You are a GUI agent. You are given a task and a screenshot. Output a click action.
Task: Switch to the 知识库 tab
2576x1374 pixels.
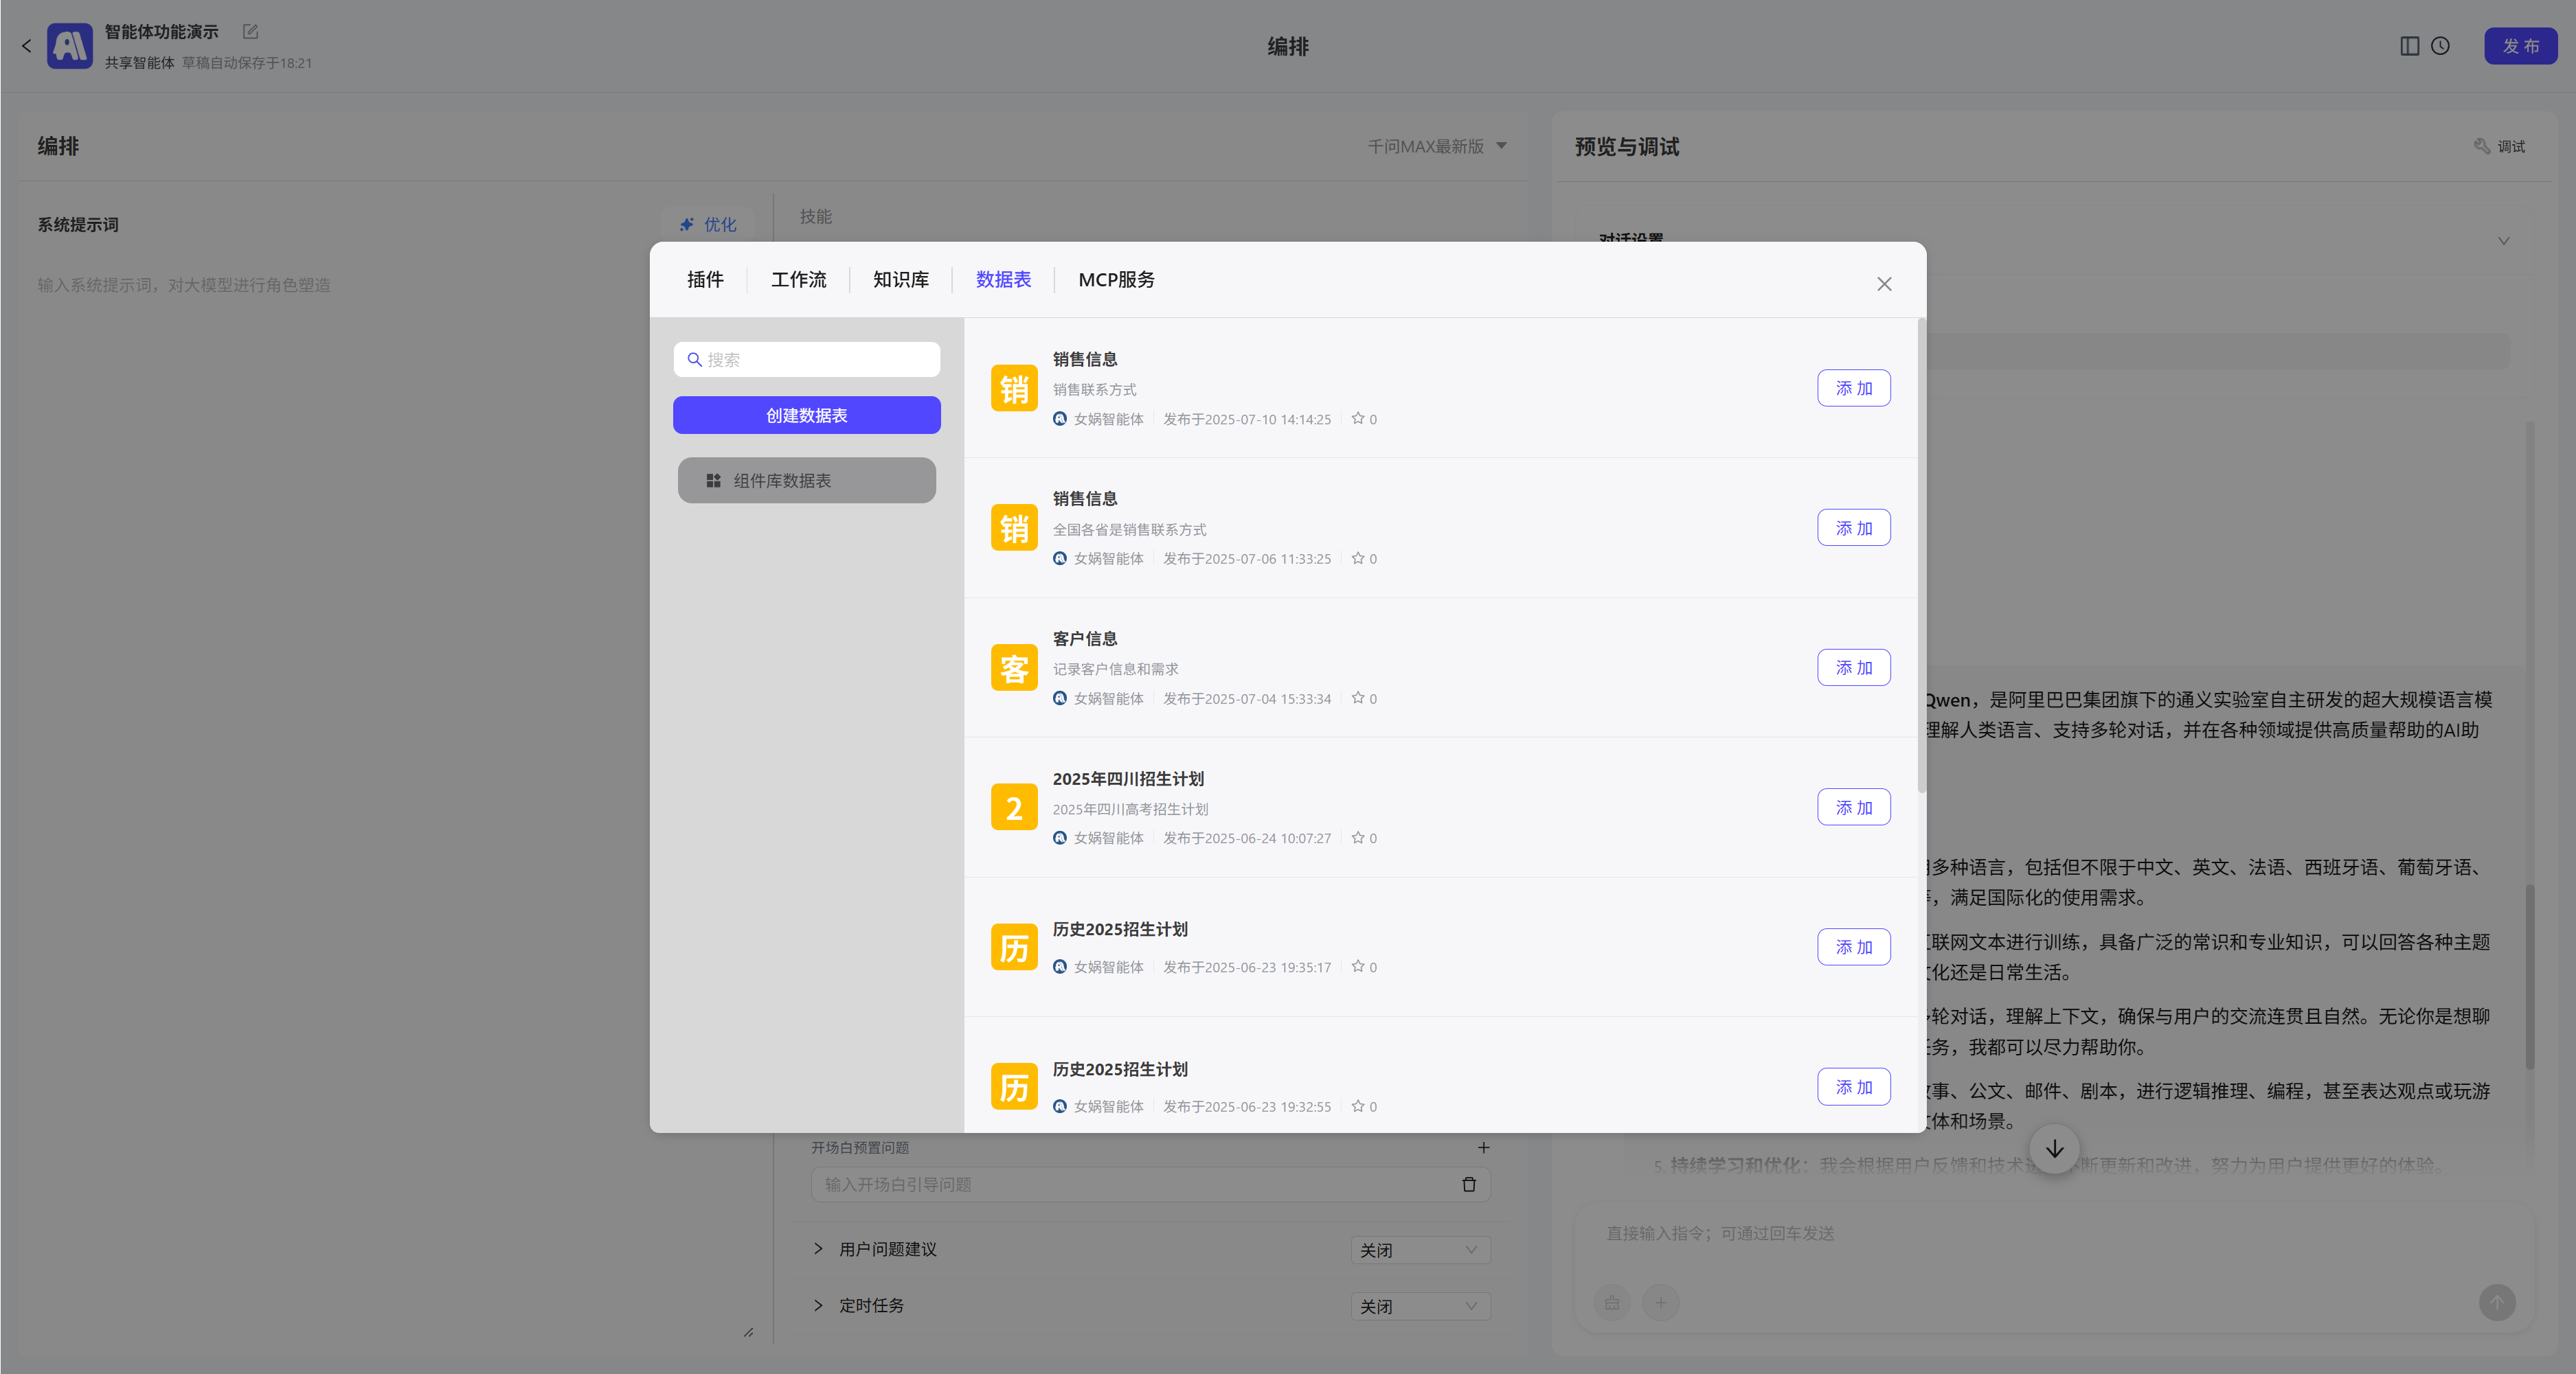901,279
